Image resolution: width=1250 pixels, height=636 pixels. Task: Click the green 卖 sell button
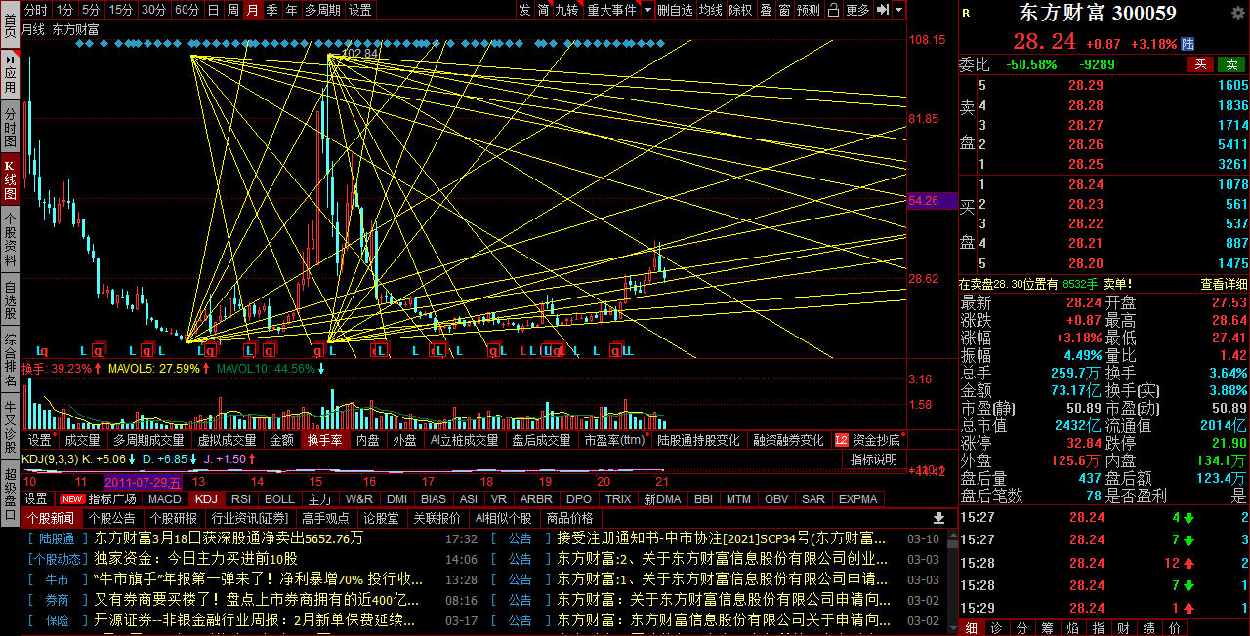[1231, 64]
